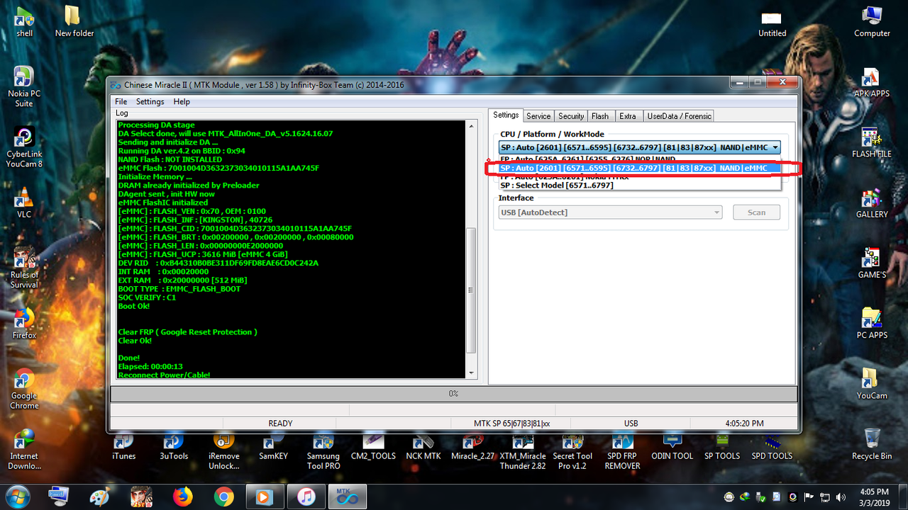
Task: Select the XTM_Miracle Thunder 2.82 shortcut
Action: (x=523, y=451)
